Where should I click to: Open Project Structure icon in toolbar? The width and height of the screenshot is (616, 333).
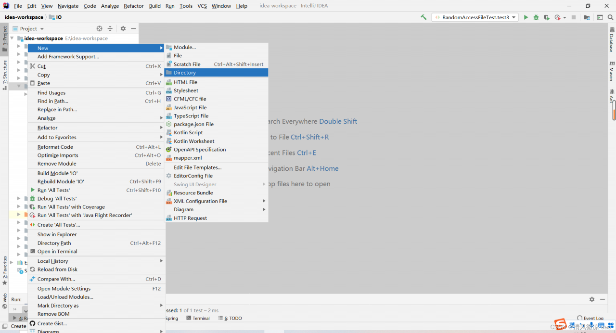click(x=587, y=17)
